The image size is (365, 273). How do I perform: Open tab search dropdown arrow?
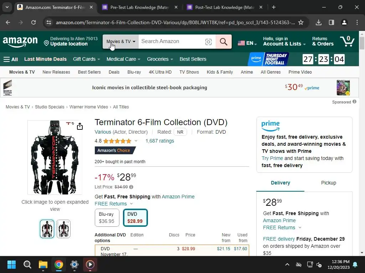coord(7,7)
